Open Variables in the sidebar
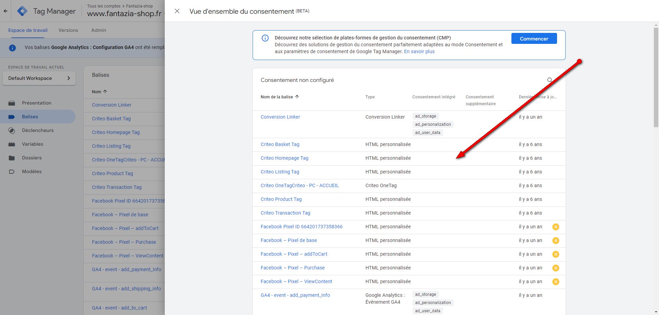659x315 pixels. click(33, 144)
